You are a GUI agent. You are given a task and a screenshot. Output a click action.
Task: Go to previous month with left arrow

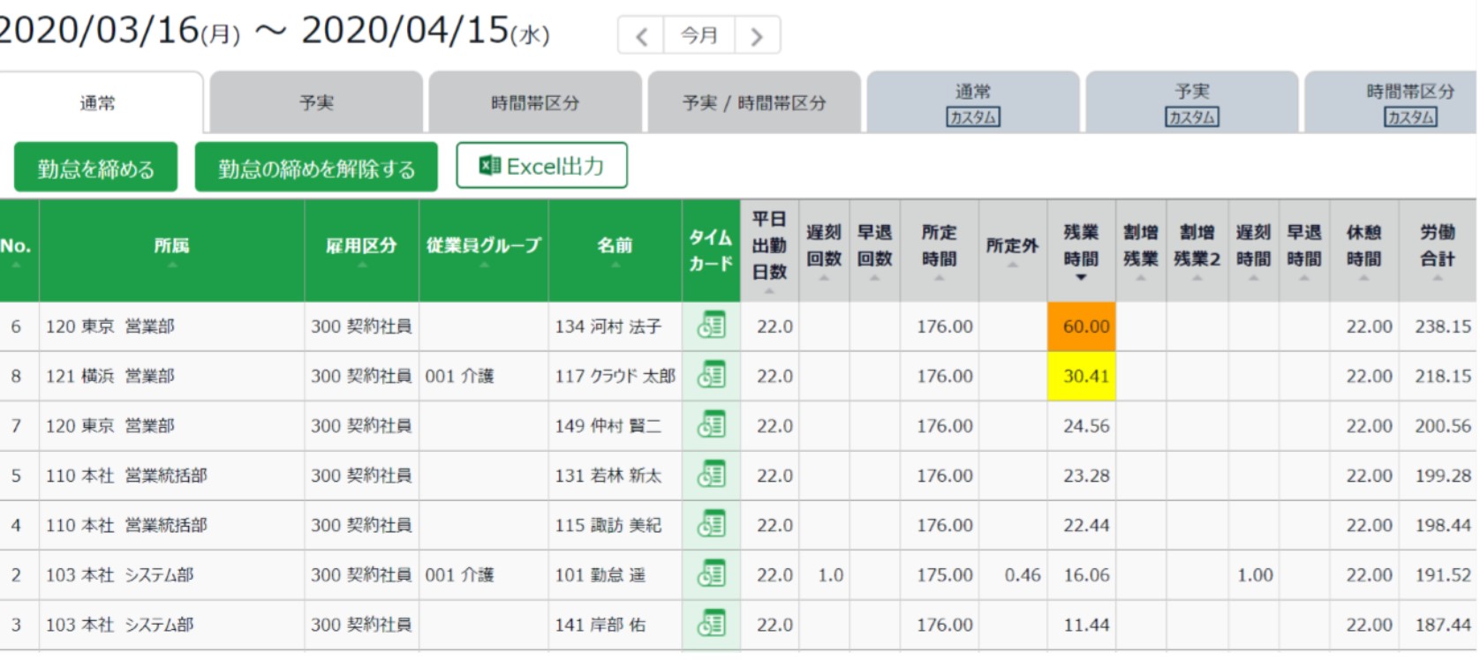(641, 36)
